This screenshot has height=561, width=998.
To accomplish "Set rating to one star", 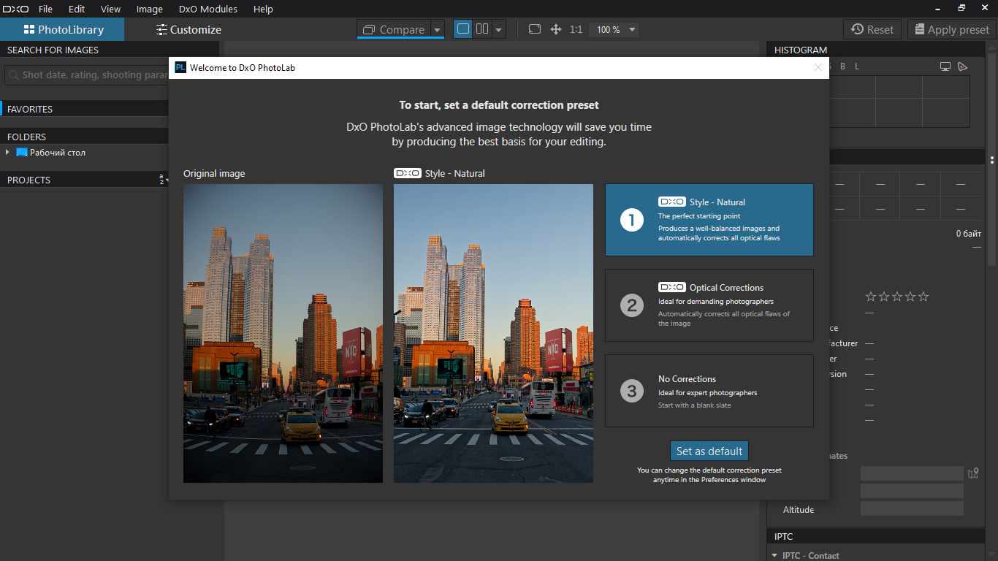I will pyautogui.click(x=870, y=297).
